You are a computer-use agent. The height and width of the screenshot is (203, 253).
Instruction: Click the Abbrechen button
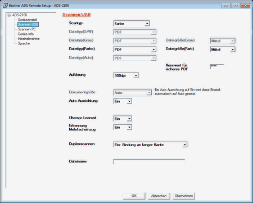pyautogui.click(x=159, y=196)
